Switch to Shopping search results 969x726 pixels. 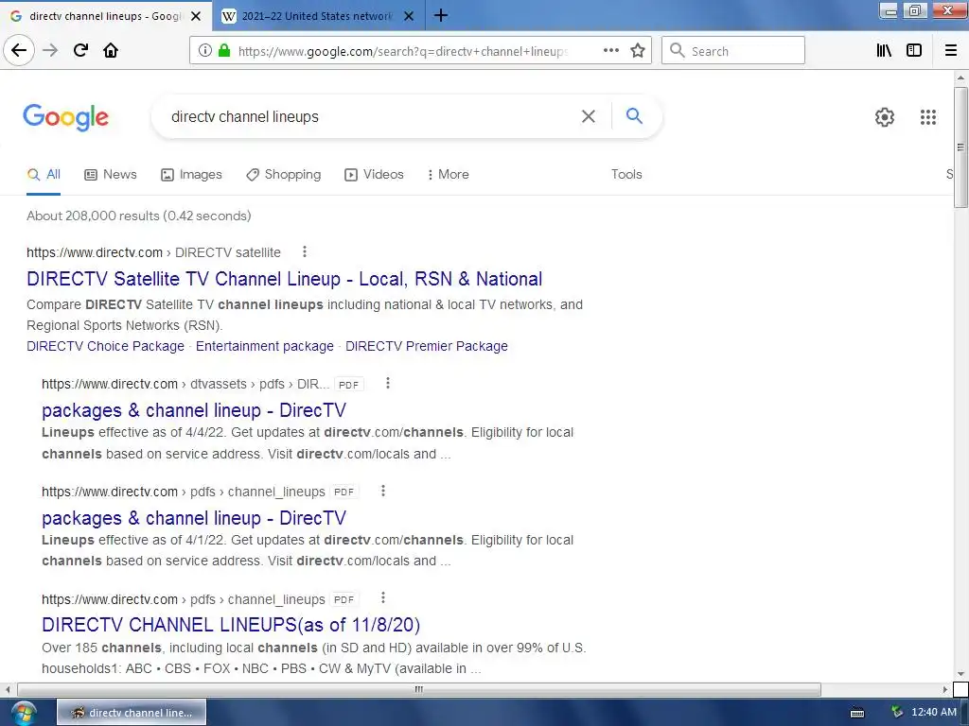pos(284,175)
